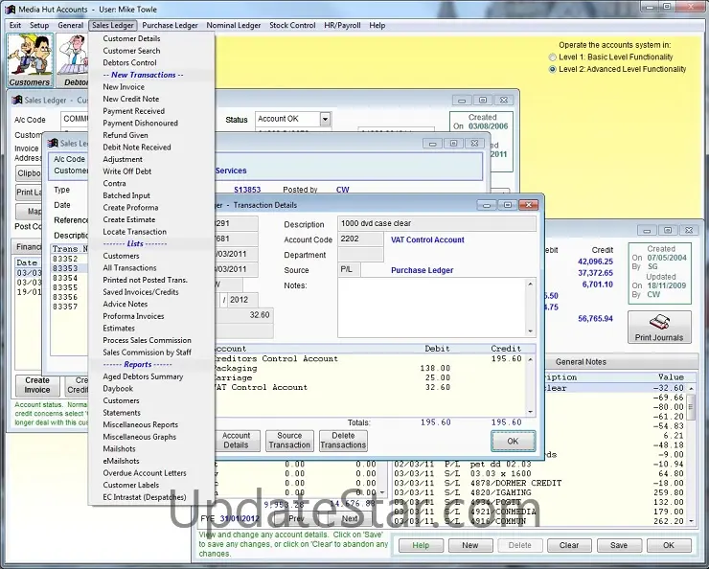Viewport: 709px width, 569px height.
Task: Choose New Invoice from Sales Ledger menu
Action: tap(124, 87)
